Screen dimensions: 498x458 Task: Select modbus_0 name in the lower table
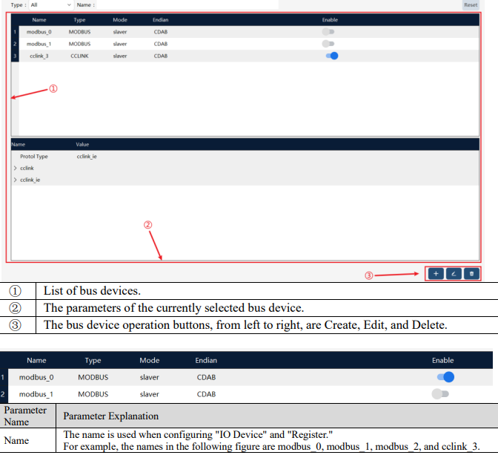[x=36, y=377]
